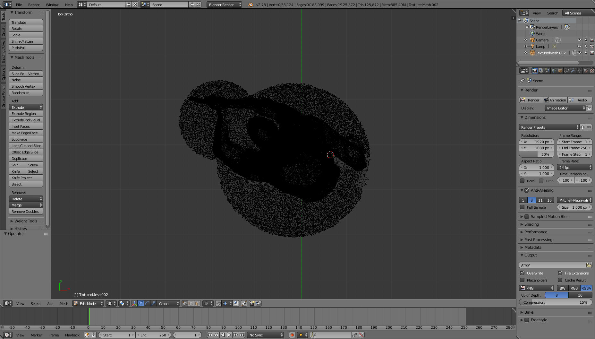The height and width of the screenshot is (339, 595).
Task: Click the timeline End frame field
Action: [x=154, y=335]
